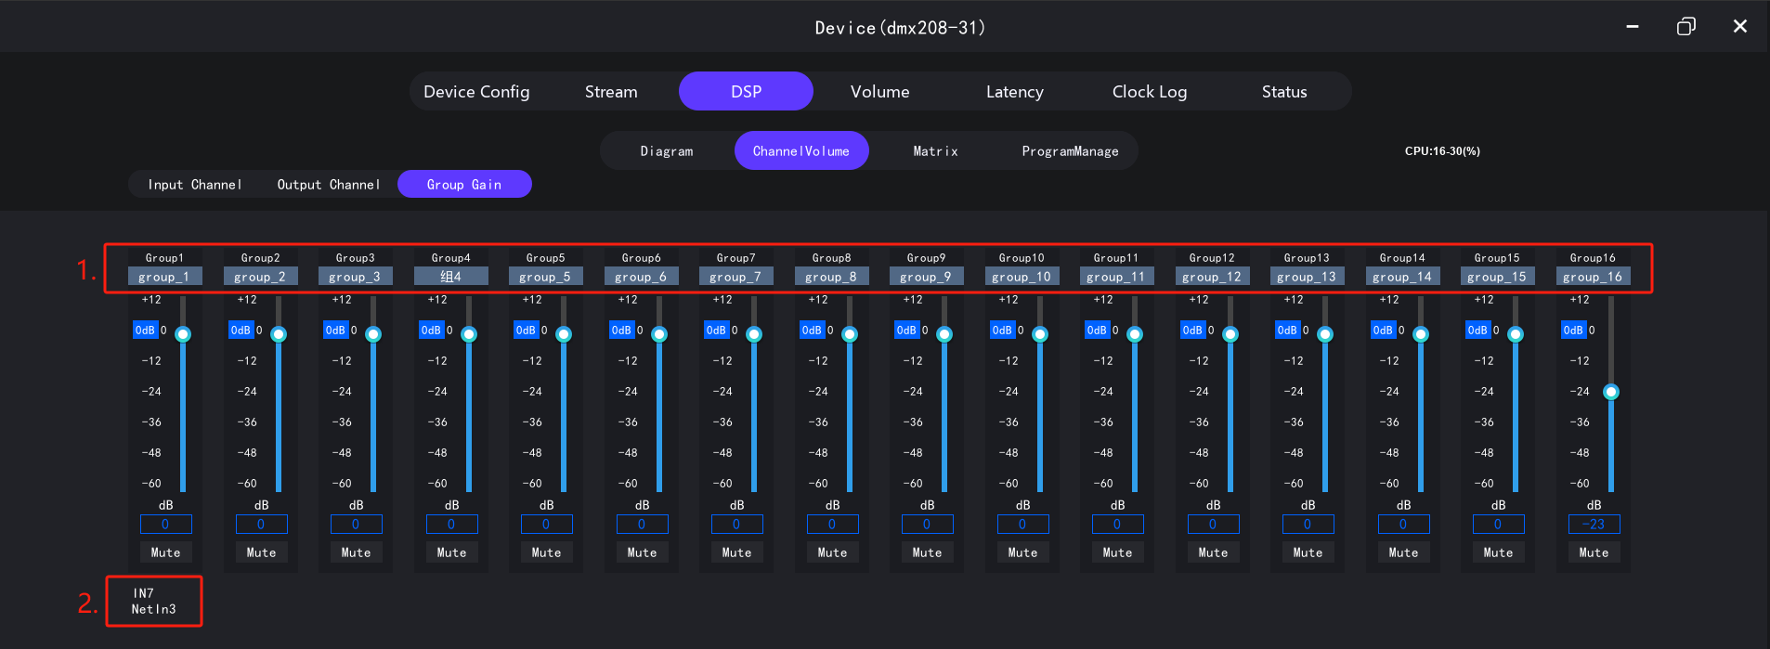Mute Group8 channel

coord(833,552)
